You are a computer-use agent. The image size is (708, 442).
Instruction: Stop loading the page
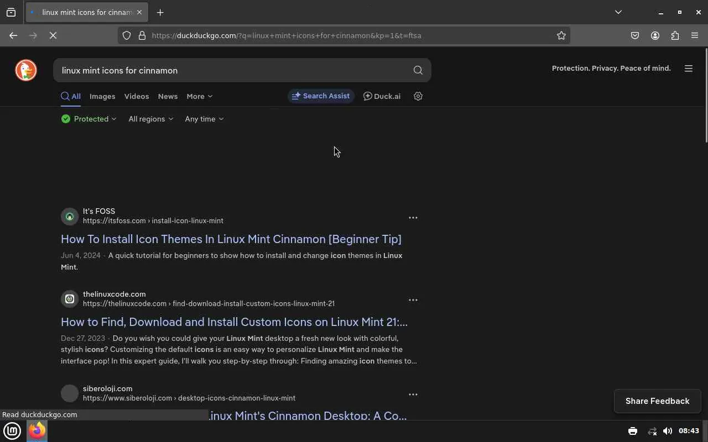click(53, 35)
